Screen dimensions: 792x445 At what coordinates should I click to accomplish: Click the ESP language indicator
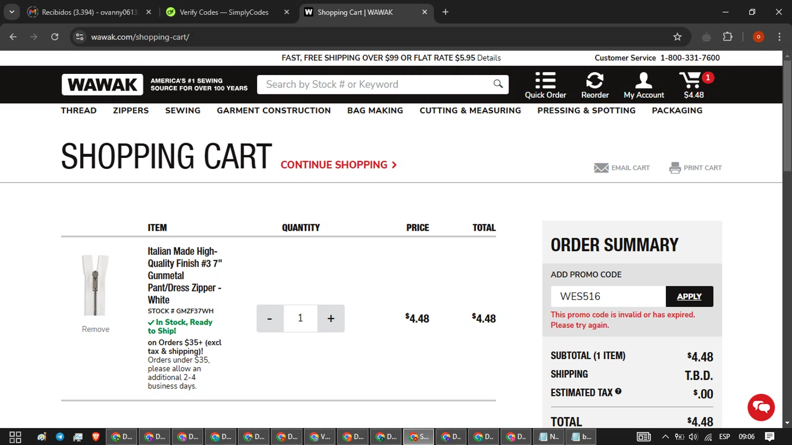(x=724, y=437)
